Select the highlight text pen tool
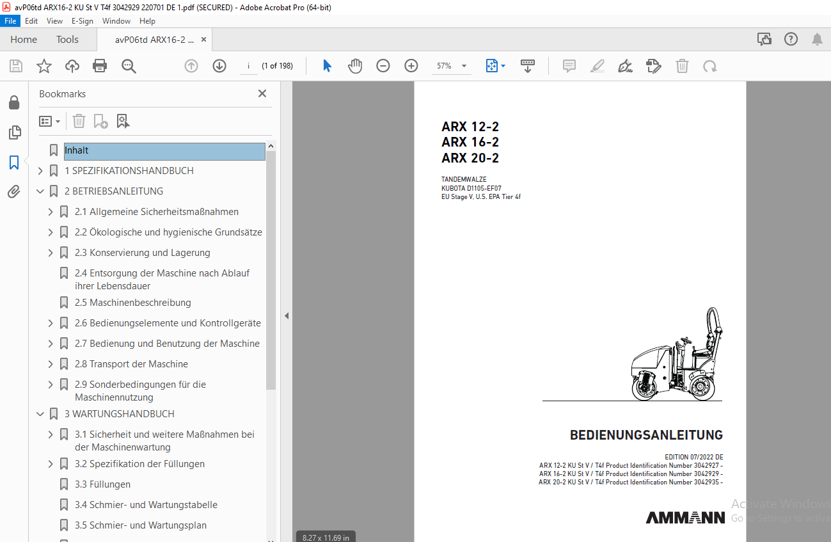 597,66
